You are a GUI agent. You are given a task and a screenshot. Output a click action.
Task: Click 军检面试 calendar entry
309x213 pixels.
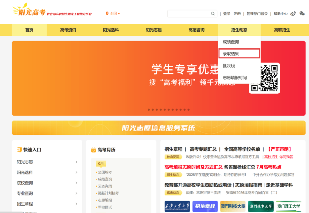click(x=105, y=207)
